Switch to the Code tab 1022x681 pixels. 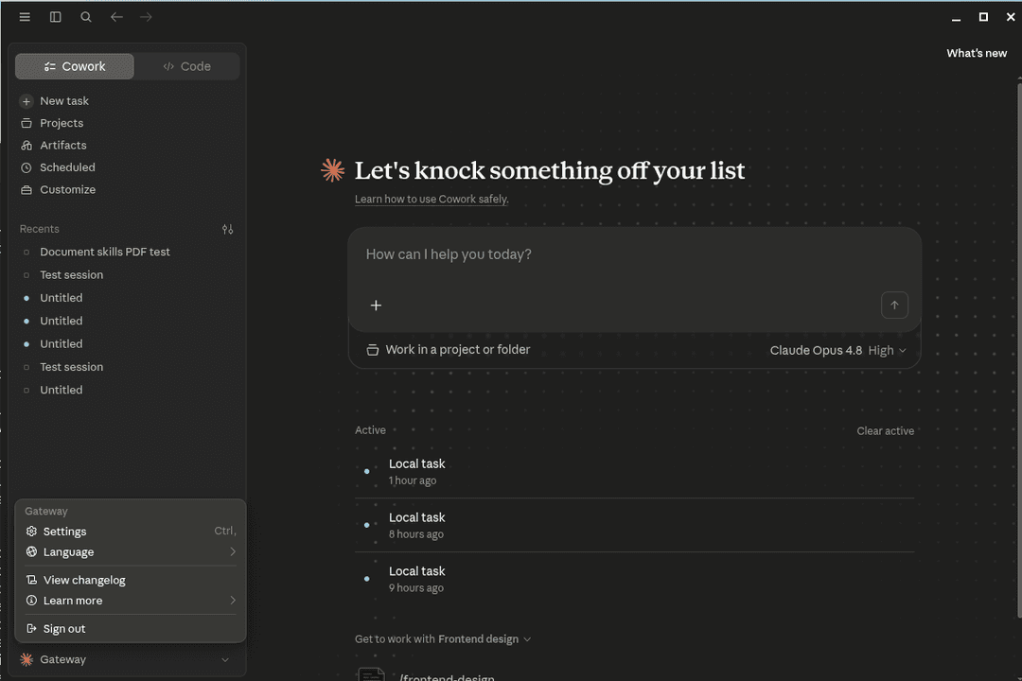coord(186,66)
